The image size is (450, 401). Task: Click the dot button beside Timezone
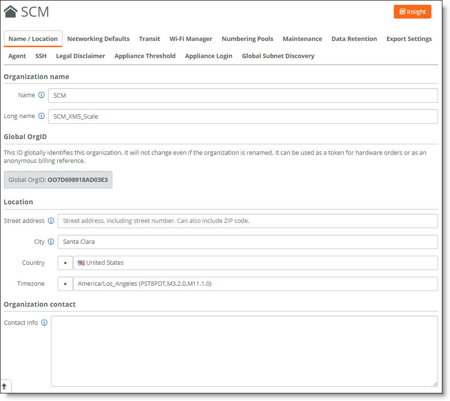[65, 283]
